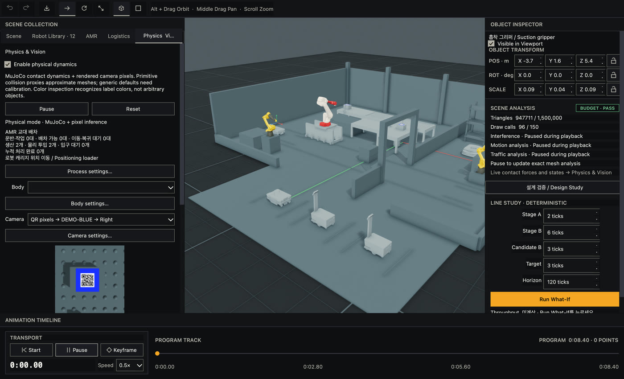Pause playback in the Transport panel
The image size is (624, 379).
(x=76, y=350)
